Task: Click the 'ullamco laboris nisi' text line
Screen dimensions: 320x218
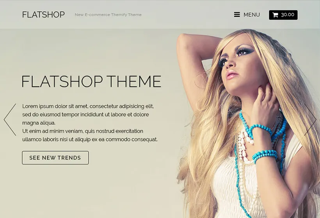Action: click(x=90, y=140)
